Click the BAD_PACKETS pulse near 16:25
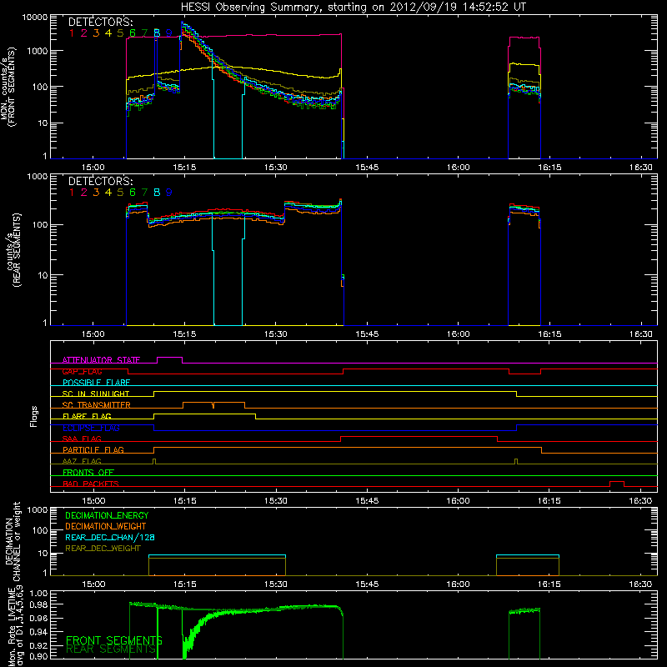This screenshot has height=667, width=667. (617, 484)
